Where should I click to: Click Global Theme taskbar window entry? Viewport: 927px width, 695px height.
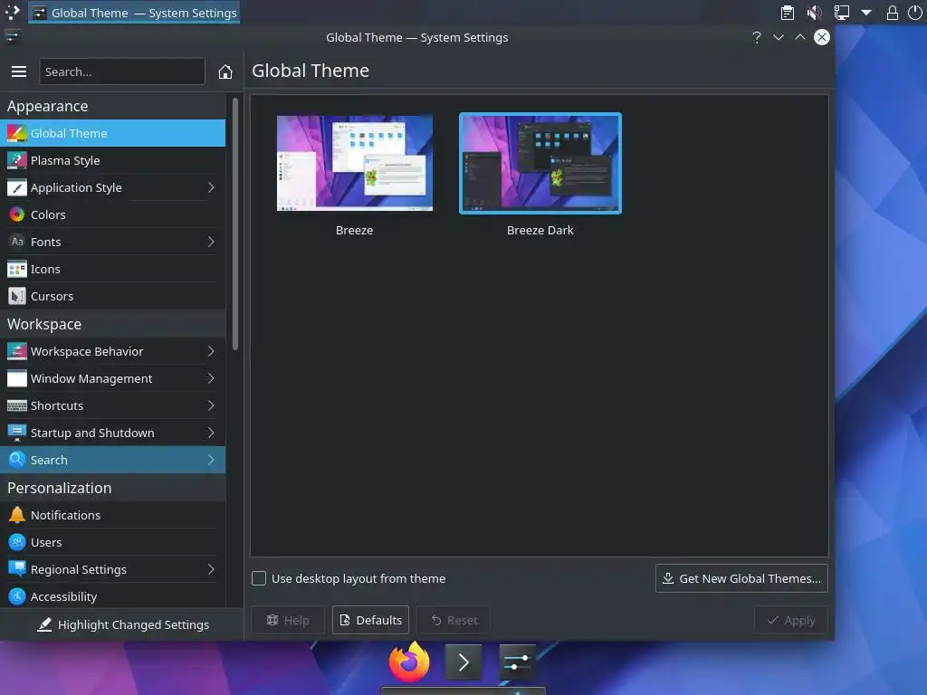pos(134,13)
